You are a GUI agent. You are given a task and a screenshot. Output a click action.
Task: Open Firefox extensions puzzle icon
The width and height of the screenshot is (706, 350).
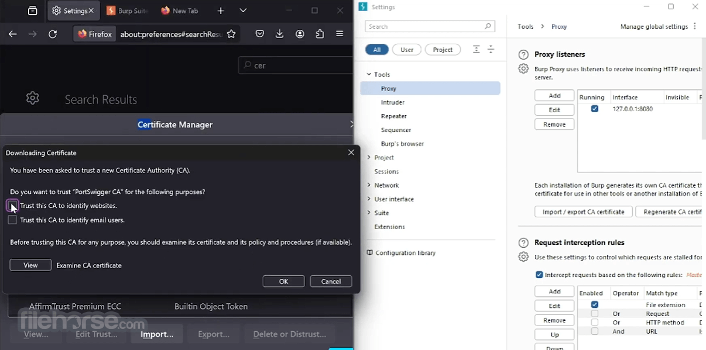(x=320, y=34)
